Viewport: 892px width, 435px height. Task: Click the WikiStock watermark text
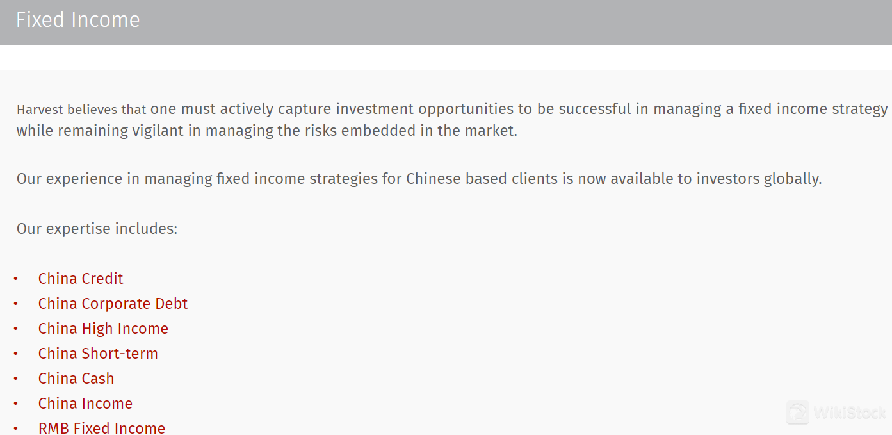point(849,413)
